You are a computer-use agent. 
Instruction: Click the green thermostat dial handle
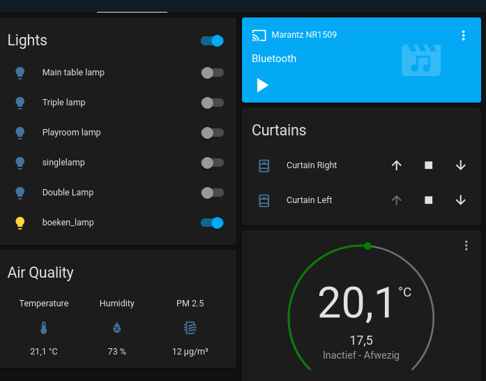tap(367, 246)
